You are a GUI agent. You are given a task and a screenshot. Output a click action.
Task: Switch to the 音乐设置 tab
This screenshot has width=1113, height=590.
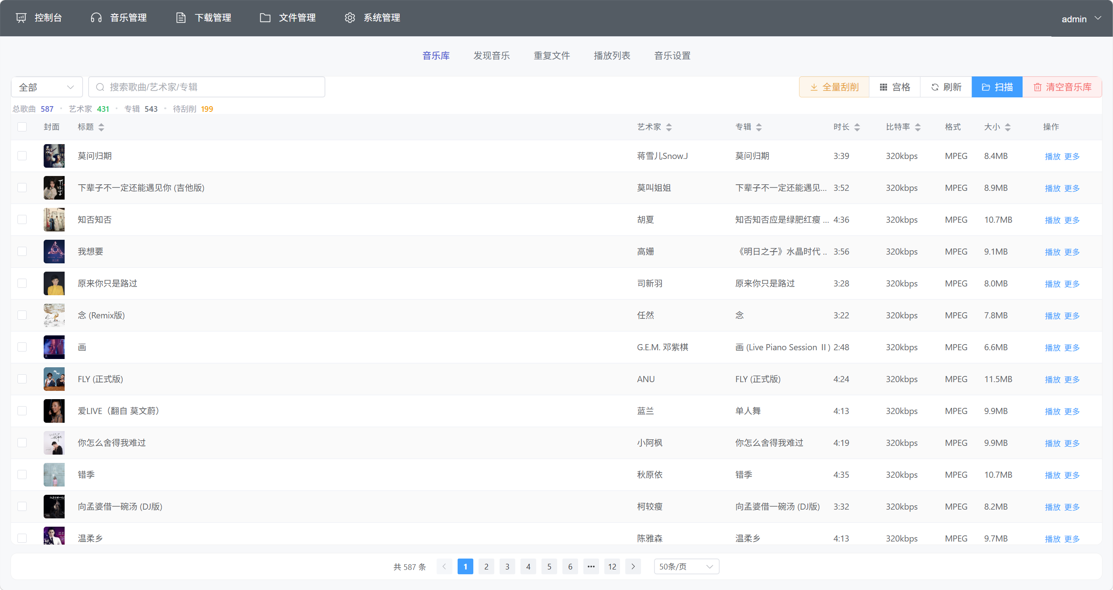tap(672, 56)
